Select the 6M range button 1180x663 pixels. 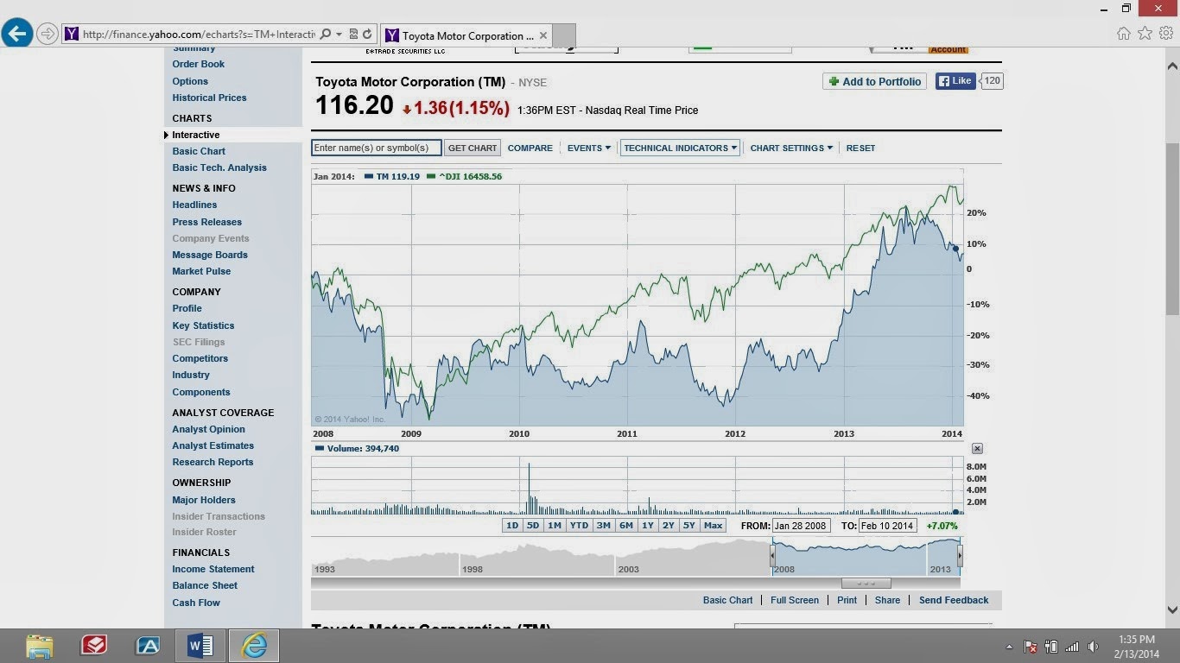pyautogui.click(x=625, y=526)
